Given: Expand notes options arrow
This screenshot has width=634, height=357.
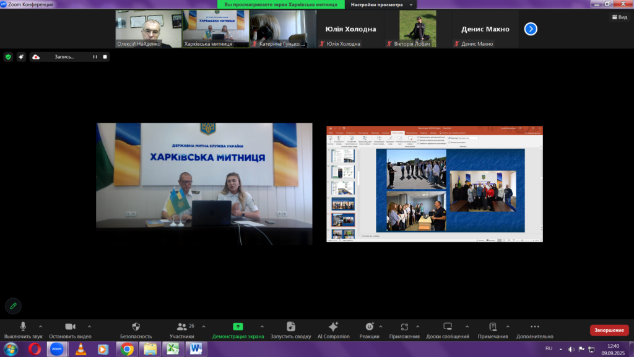Looking at the screenshot, I should coord(508,326).
